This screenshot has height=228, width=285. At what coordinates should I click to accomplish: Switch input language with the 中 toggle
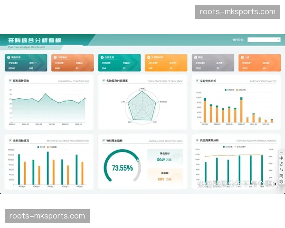[281, 158]
